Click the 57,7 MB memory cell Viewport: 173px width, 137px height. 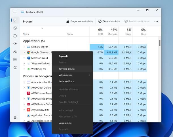(111, 47)
